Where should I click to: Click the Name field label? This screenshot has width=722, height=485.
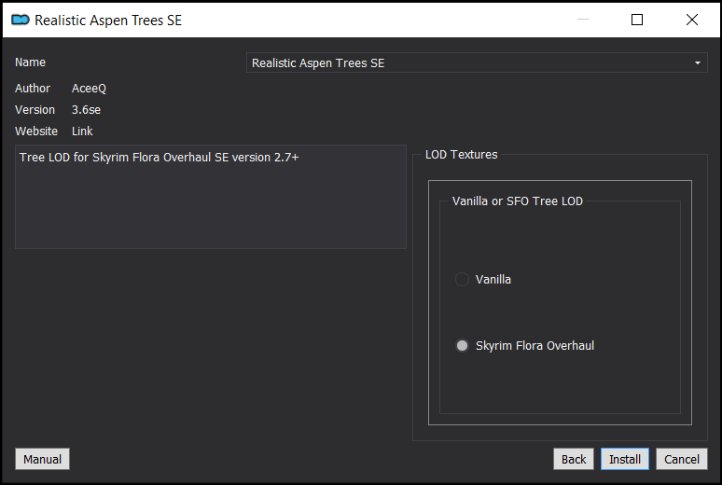31,62
